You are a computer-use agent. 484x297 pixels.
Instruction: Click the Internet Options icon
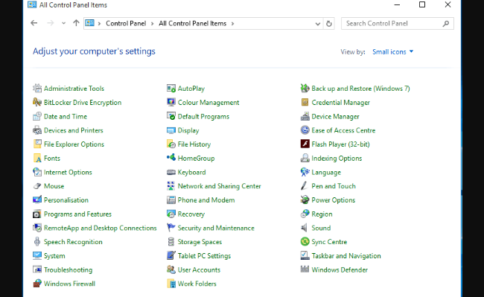37,172
